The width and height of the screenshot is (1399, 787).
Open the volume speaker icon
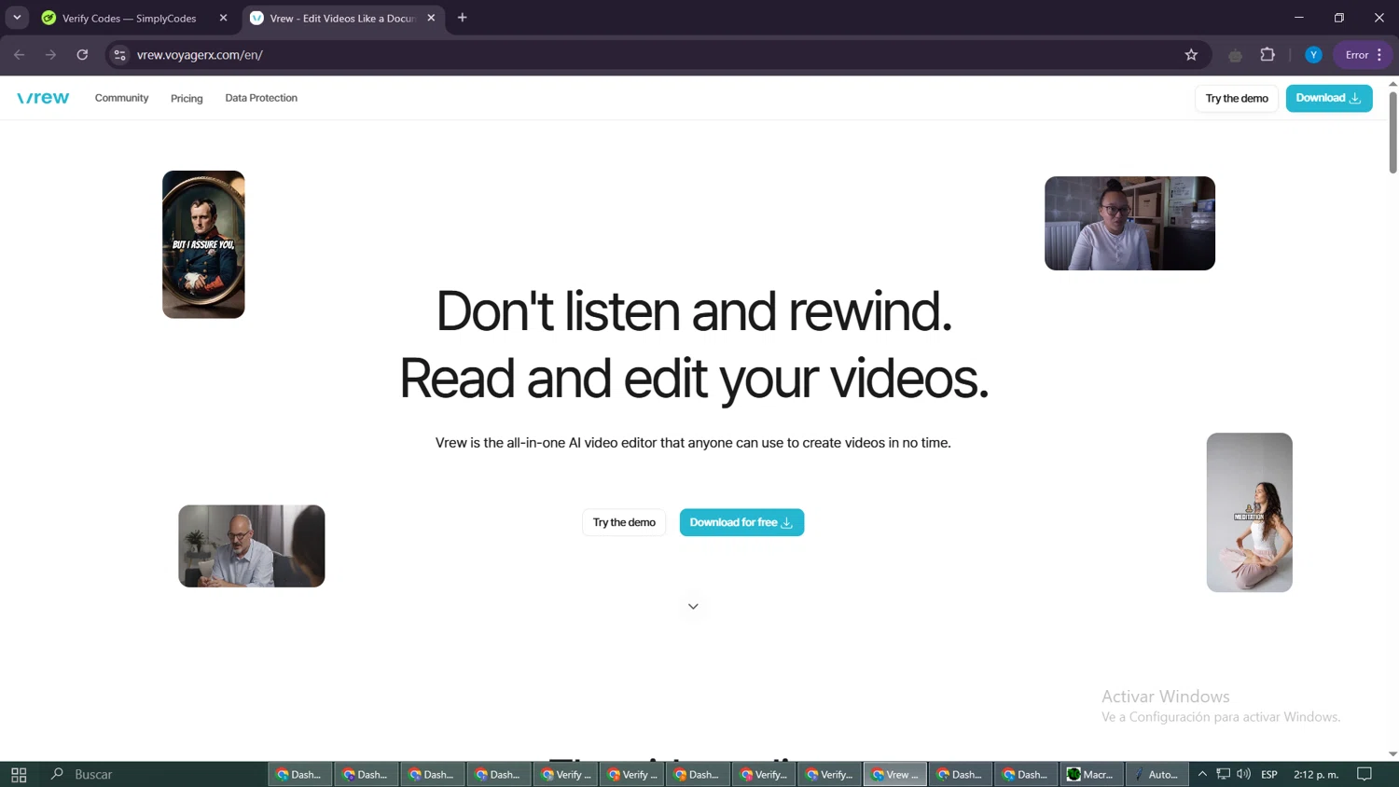pyautogui.click(x=1243, y=774)
